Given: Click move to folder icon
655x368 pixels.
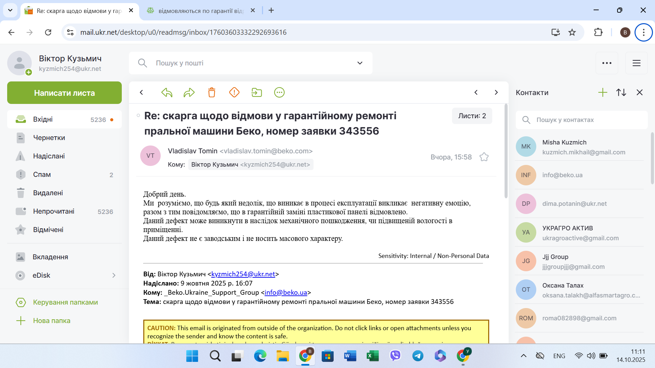Looking at the screenshot, I should click(257, 92).
